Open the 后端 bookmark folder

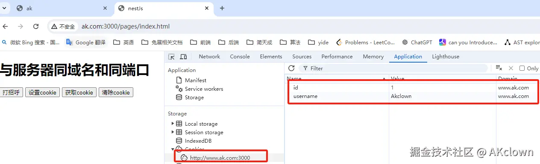(229, 42)
